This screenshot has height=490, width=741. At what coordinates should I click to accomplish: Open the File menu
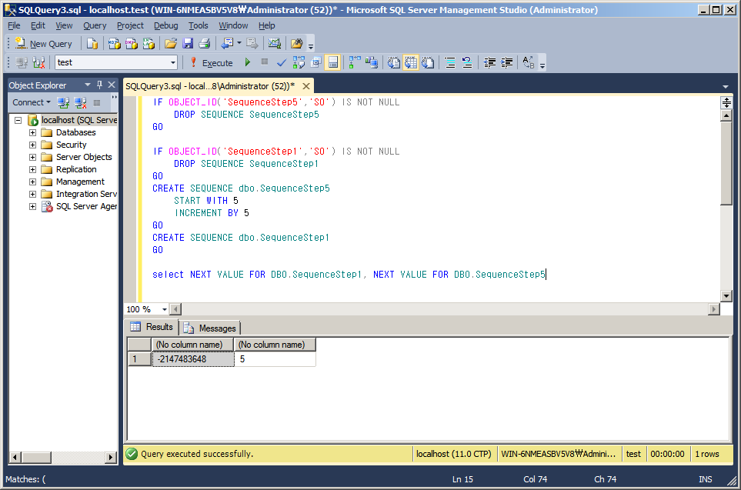pos(14,25)
